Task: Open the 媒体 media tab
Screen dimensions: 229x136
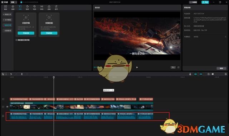Action: coord(6,8)
